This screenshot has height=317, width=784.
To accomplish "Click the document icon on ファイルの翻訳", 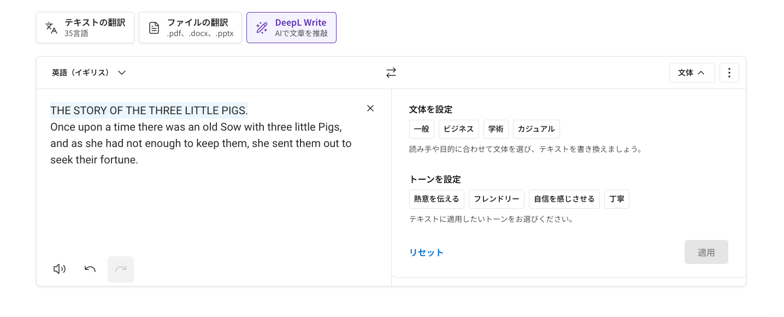I will [x=154, y=28].
